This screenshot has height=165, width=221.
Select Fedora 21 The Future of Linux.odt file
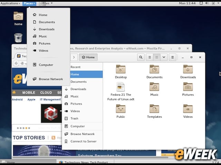tap(121, 91)
